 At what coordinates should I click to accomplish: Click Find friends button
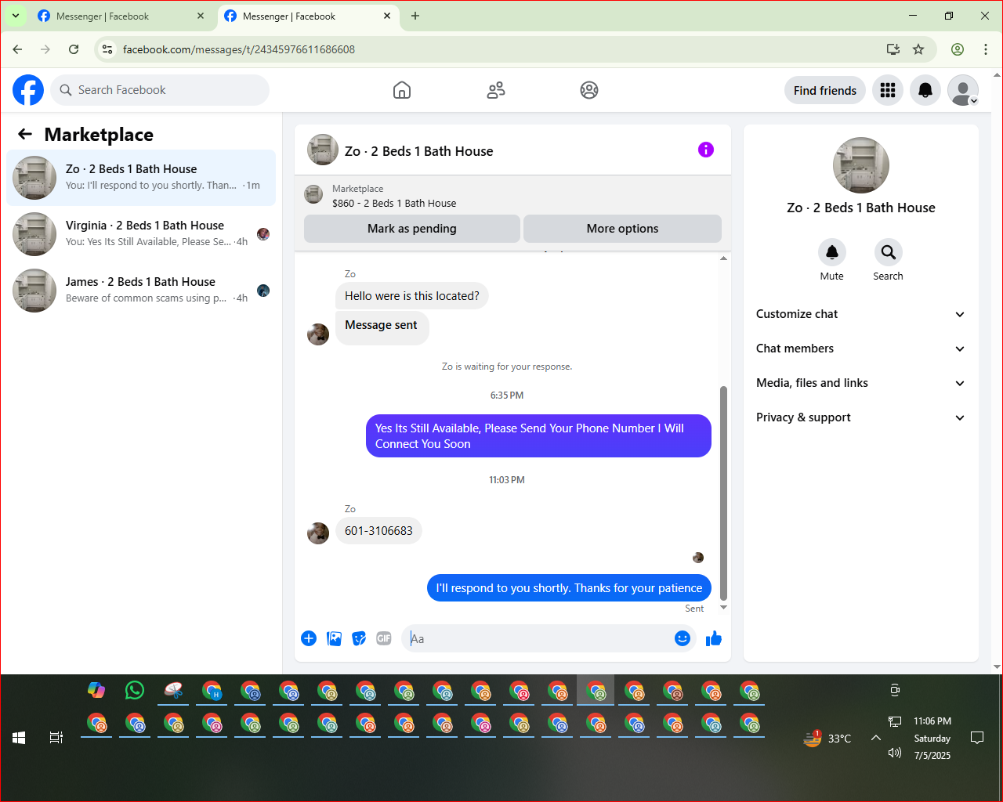825,90
